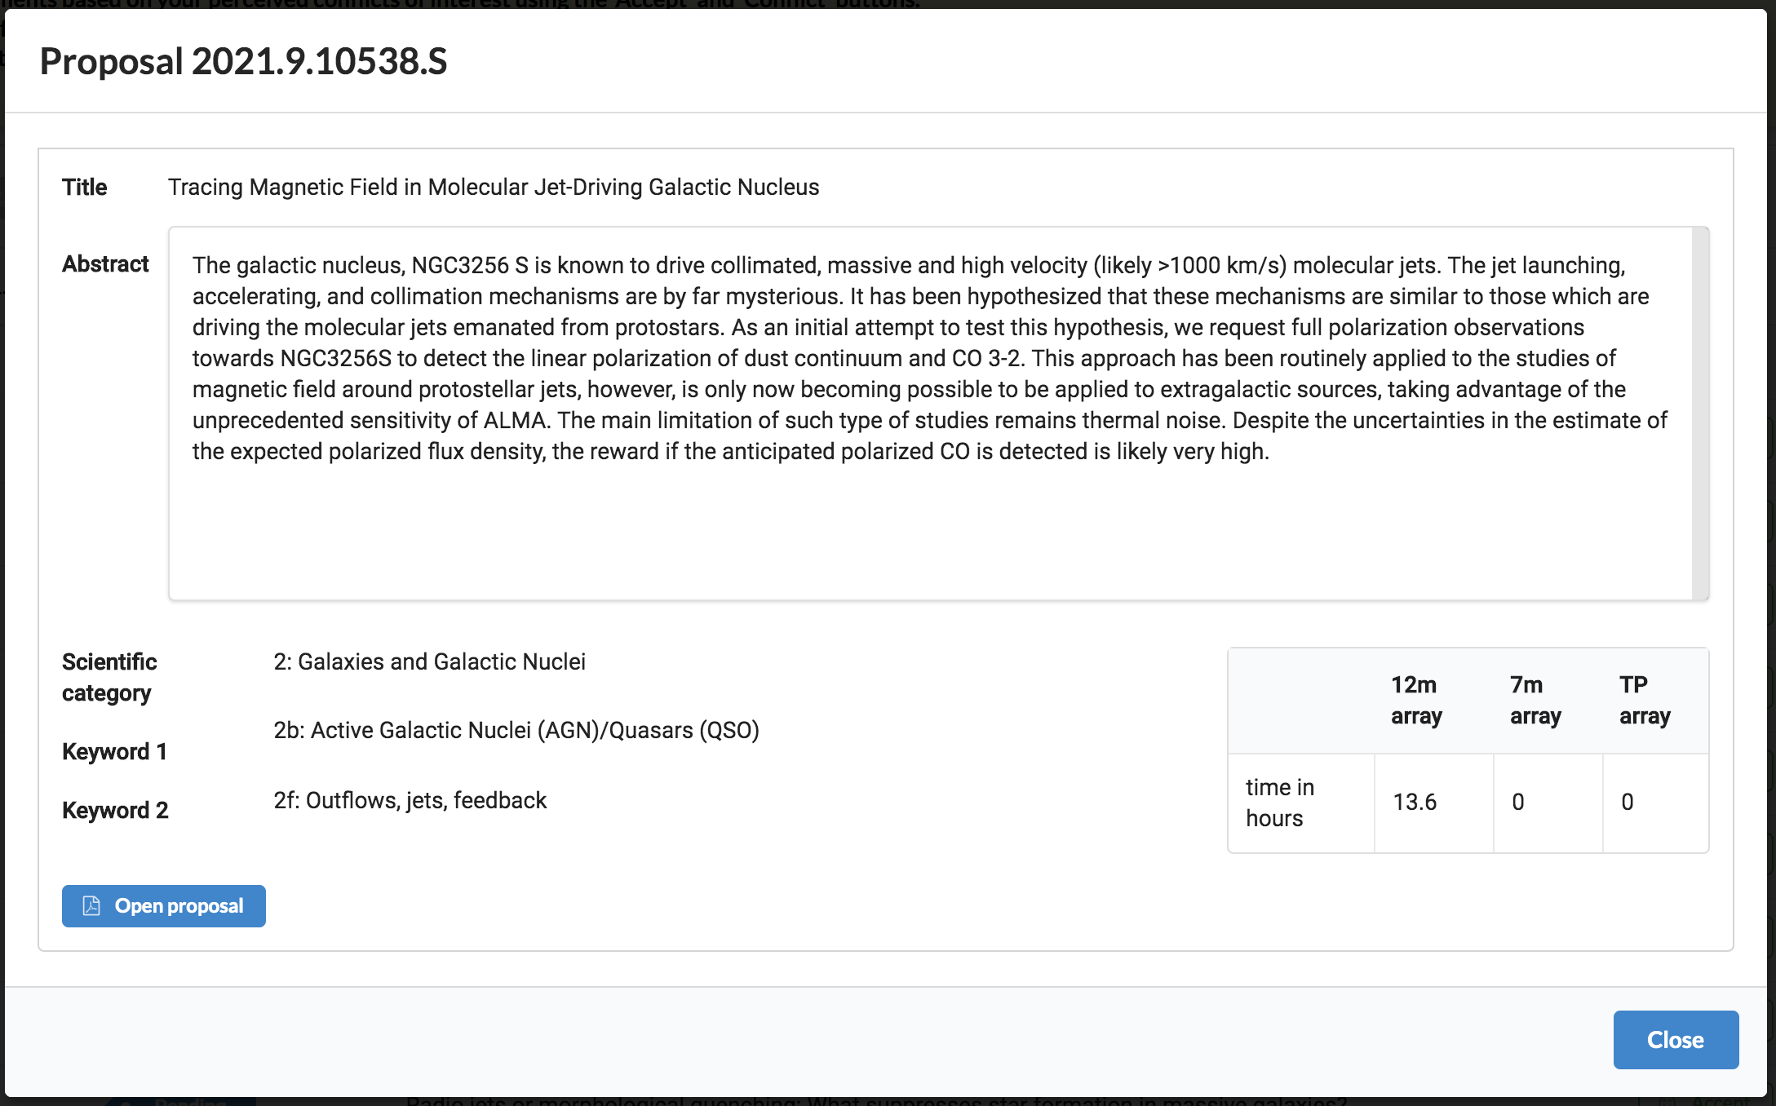This screenshot has width=1776, height=1106.
Task: Click the Outflows, jets, feedback keyword
Action: point(410,801)
